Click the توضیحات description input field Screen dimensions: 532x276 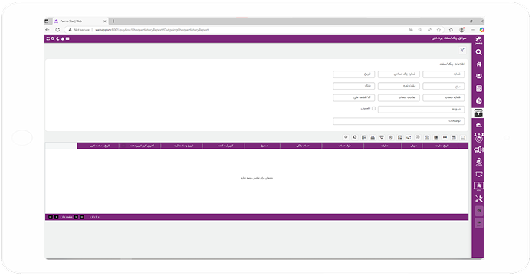pos(399,121)
